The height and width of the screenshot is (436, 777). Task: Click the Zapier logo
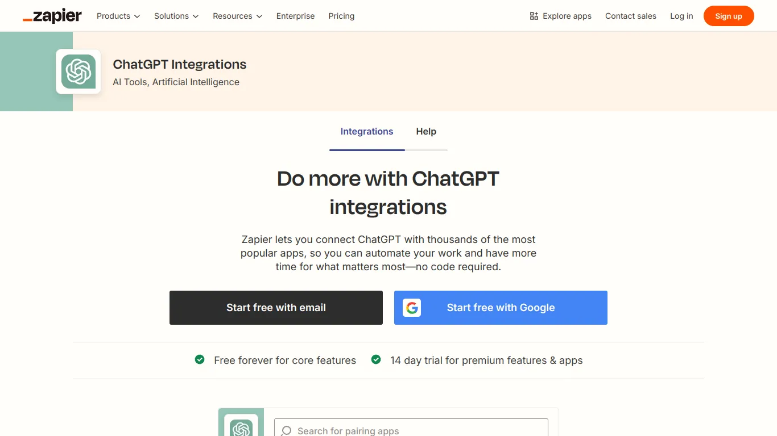point(52,16)
